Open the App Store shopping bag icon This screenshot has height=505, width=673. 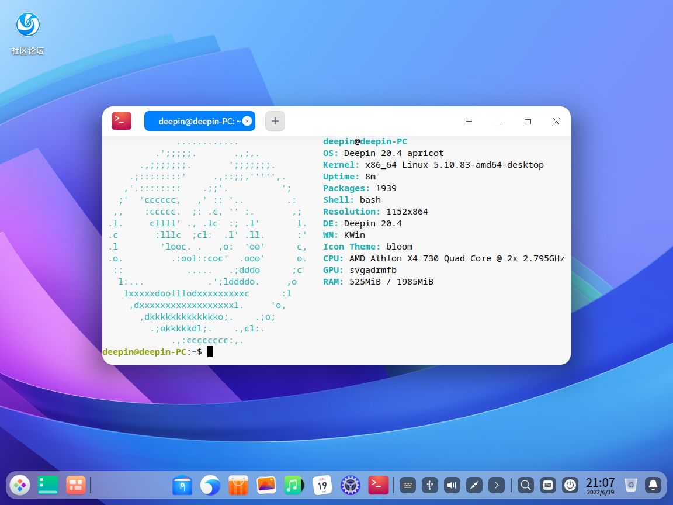pyautogui.click(x=238, y=485)
